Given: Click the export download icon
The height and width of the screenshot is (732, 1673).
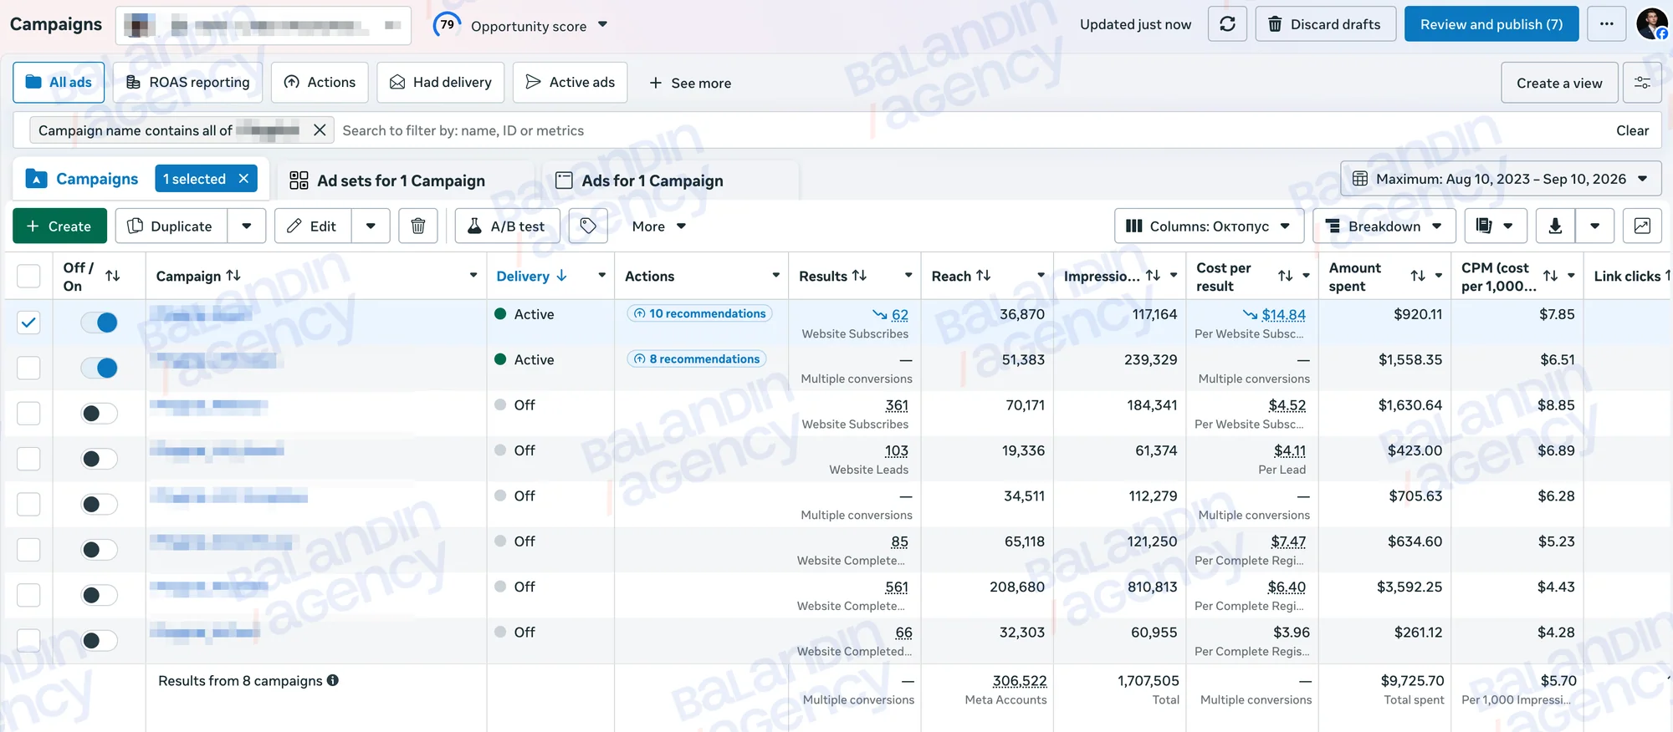Looking at the screenshot, I should click(1555, 226).
